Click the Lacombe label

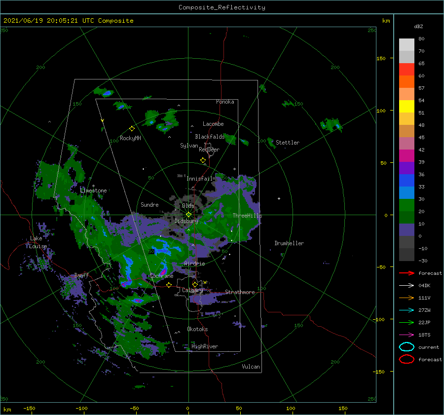[213, 124]
